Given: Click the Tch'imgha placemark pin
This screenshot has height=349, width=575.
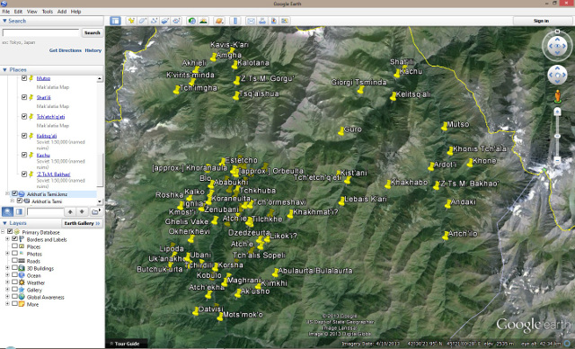Looking at the screenshot, I should (176, 90).
